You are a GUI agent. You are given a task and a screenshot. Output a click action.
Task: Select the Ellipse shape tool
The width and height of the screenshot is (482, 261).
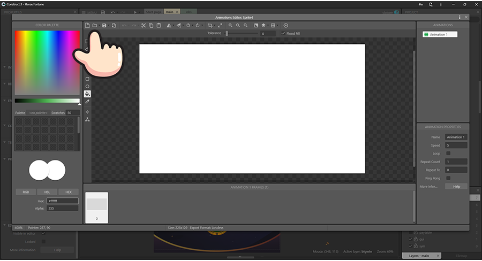pyautogui.click(x=87, y=86)
